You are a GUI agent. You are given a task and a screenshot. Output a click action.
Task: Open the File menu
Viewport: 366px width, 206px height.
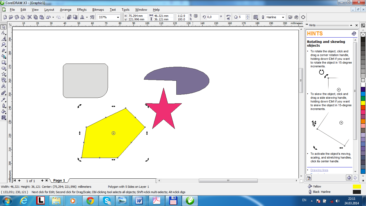tap(12, 10)
